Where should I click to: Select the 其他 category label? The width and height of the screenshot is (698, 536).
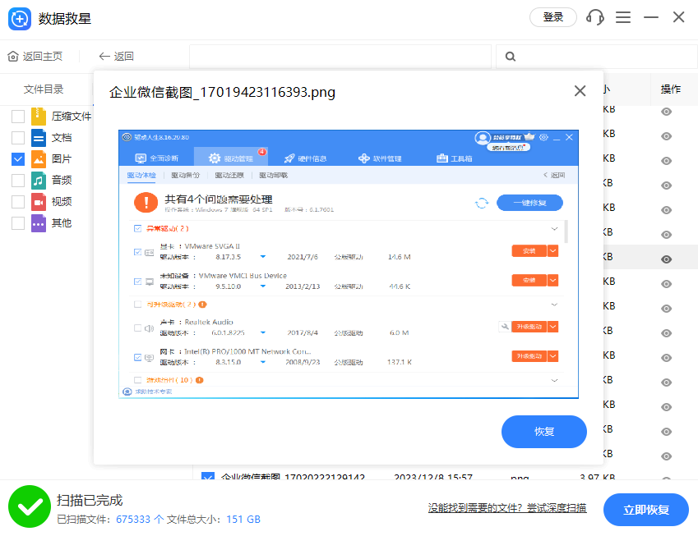(62, 223)
